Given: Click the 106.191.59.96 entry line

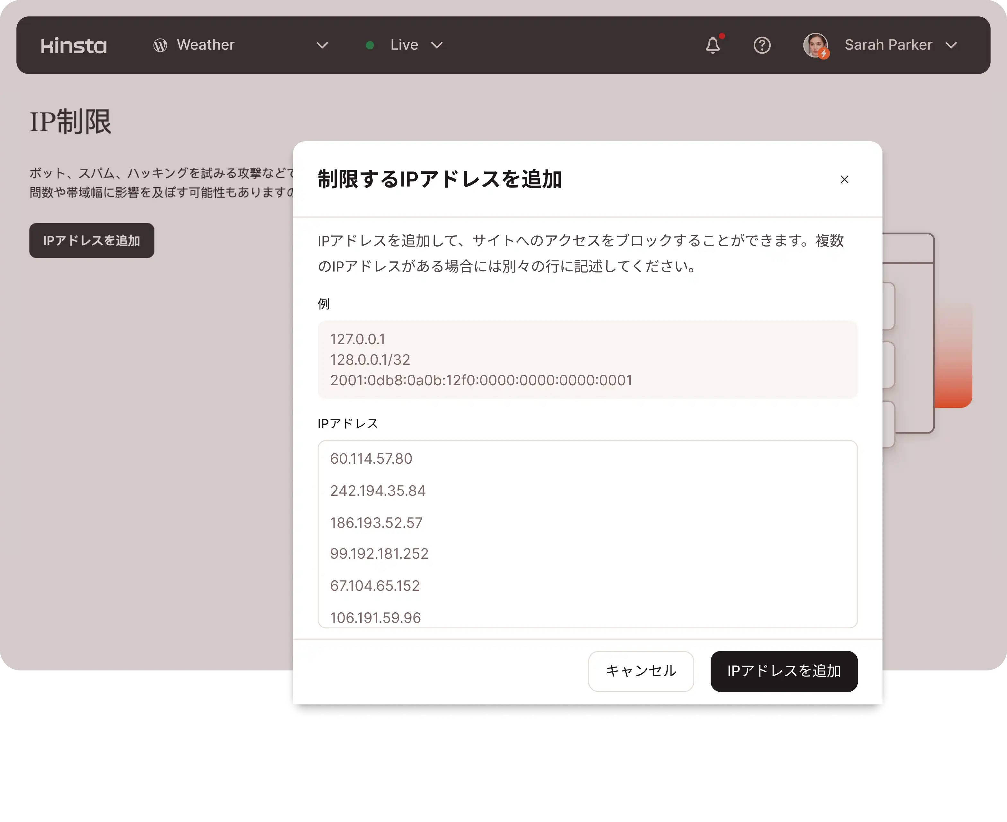Looking at the screenshot, I should click(x=375, y=617).
